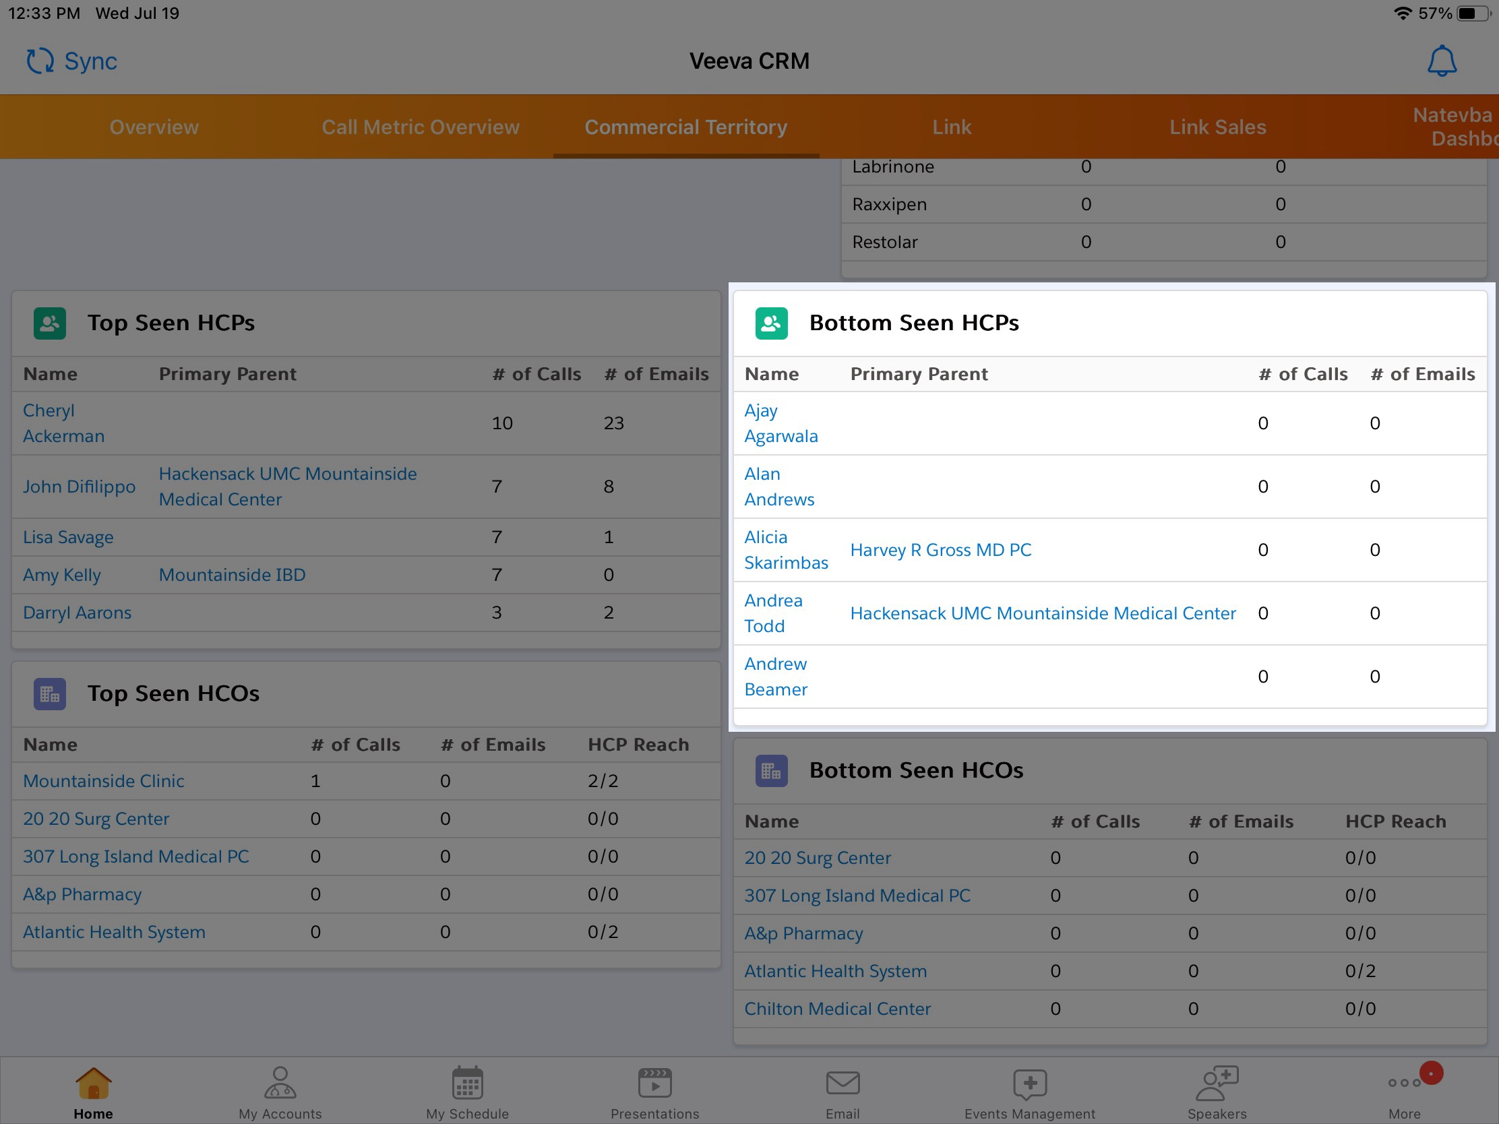This screenshot has width=1499, height=1124.
Task: Open Alan Andrews' record
Action: [x=778, y=487]
